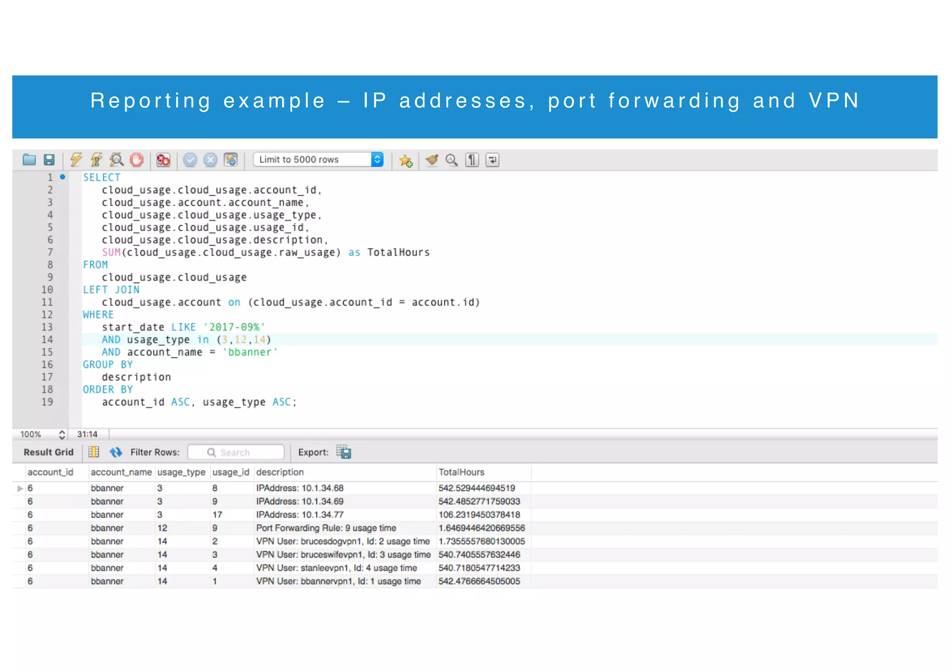Open a SQL script file folder icon

[x=29, y=160]
